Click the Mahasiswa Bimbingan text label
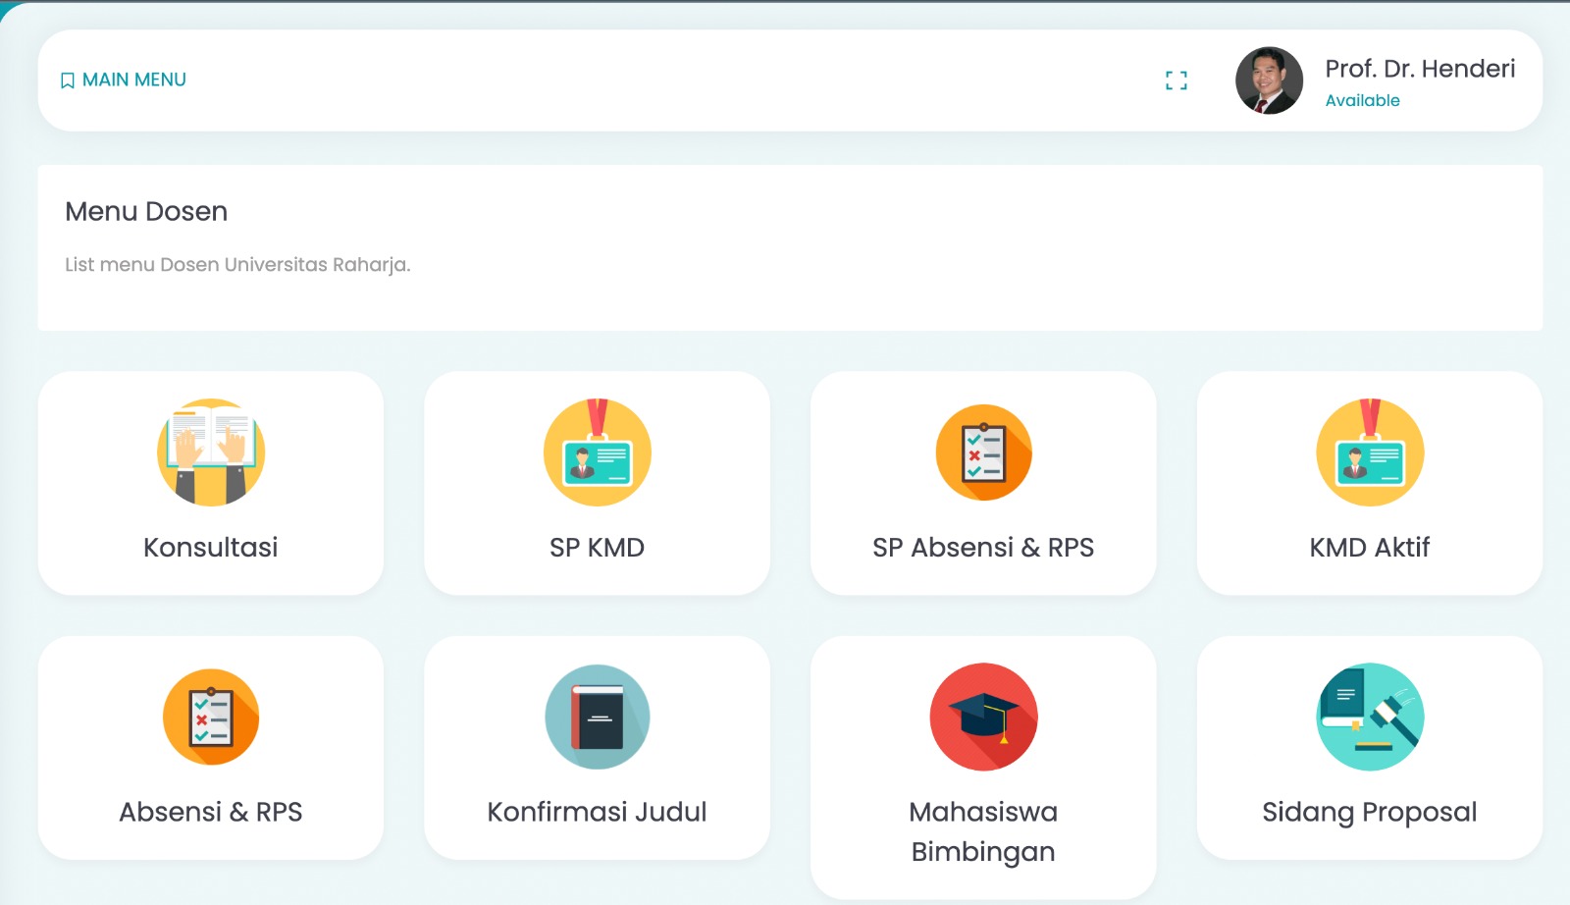This screenshot has height=905, width=1570. coord(983,831)
